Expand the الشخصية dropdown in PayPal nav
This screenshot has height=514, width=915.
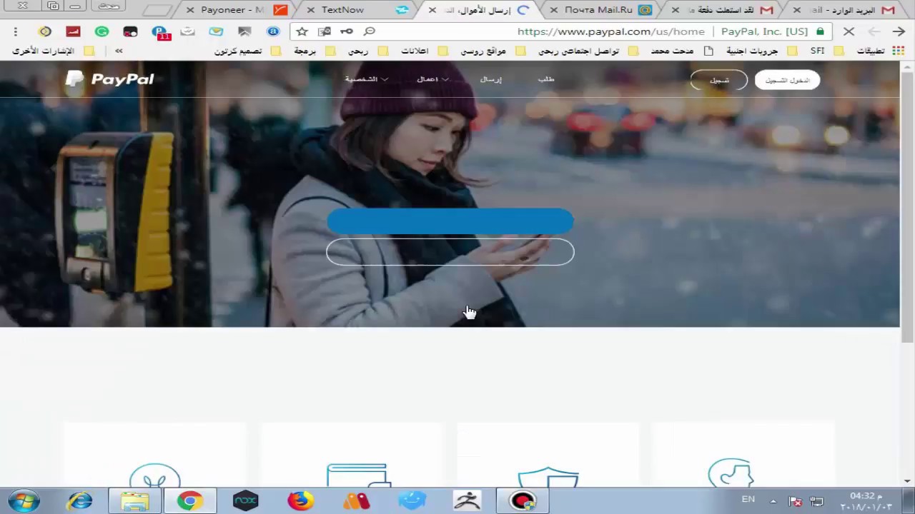(366, 79)
